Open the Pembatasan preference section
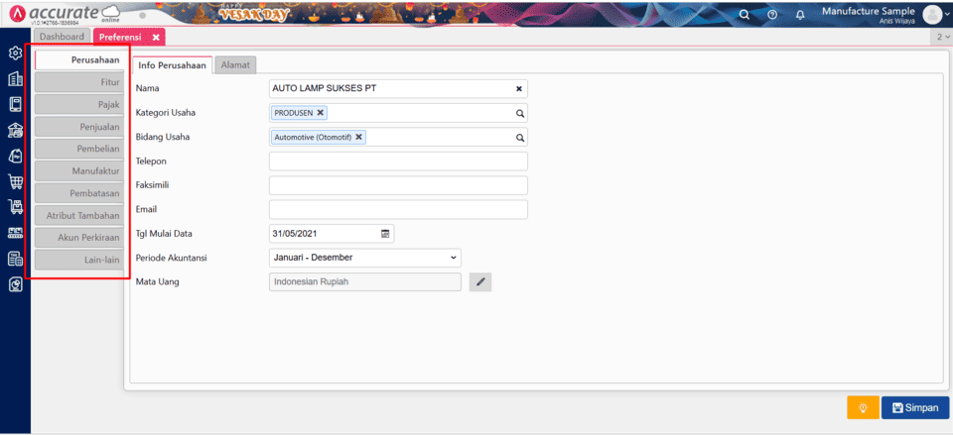 pos(79,193)
